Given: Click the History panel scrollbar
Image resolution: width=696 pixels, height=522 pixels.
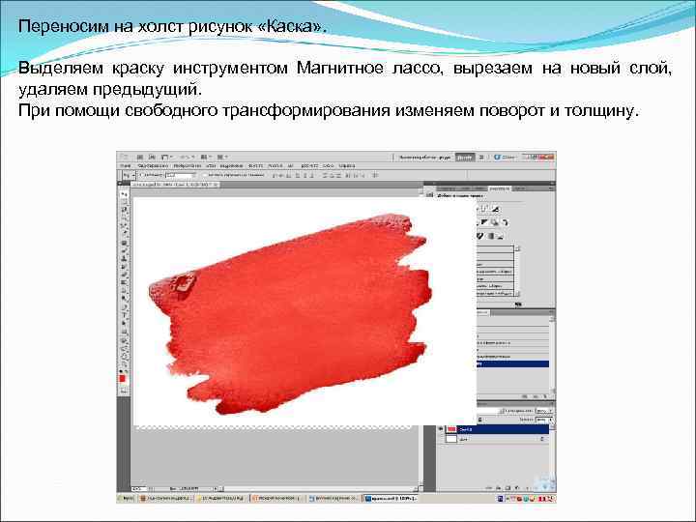Looking at the screenshot, I should [552, 355].
